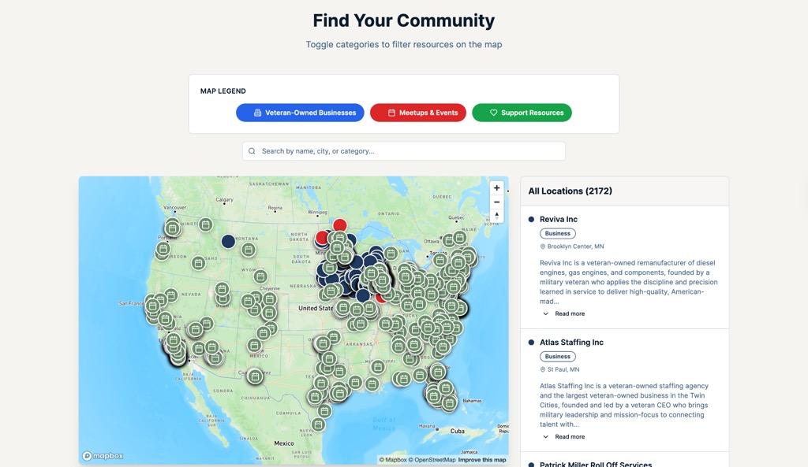Select the event marker in Idaho panhandle

coord(206,224)
